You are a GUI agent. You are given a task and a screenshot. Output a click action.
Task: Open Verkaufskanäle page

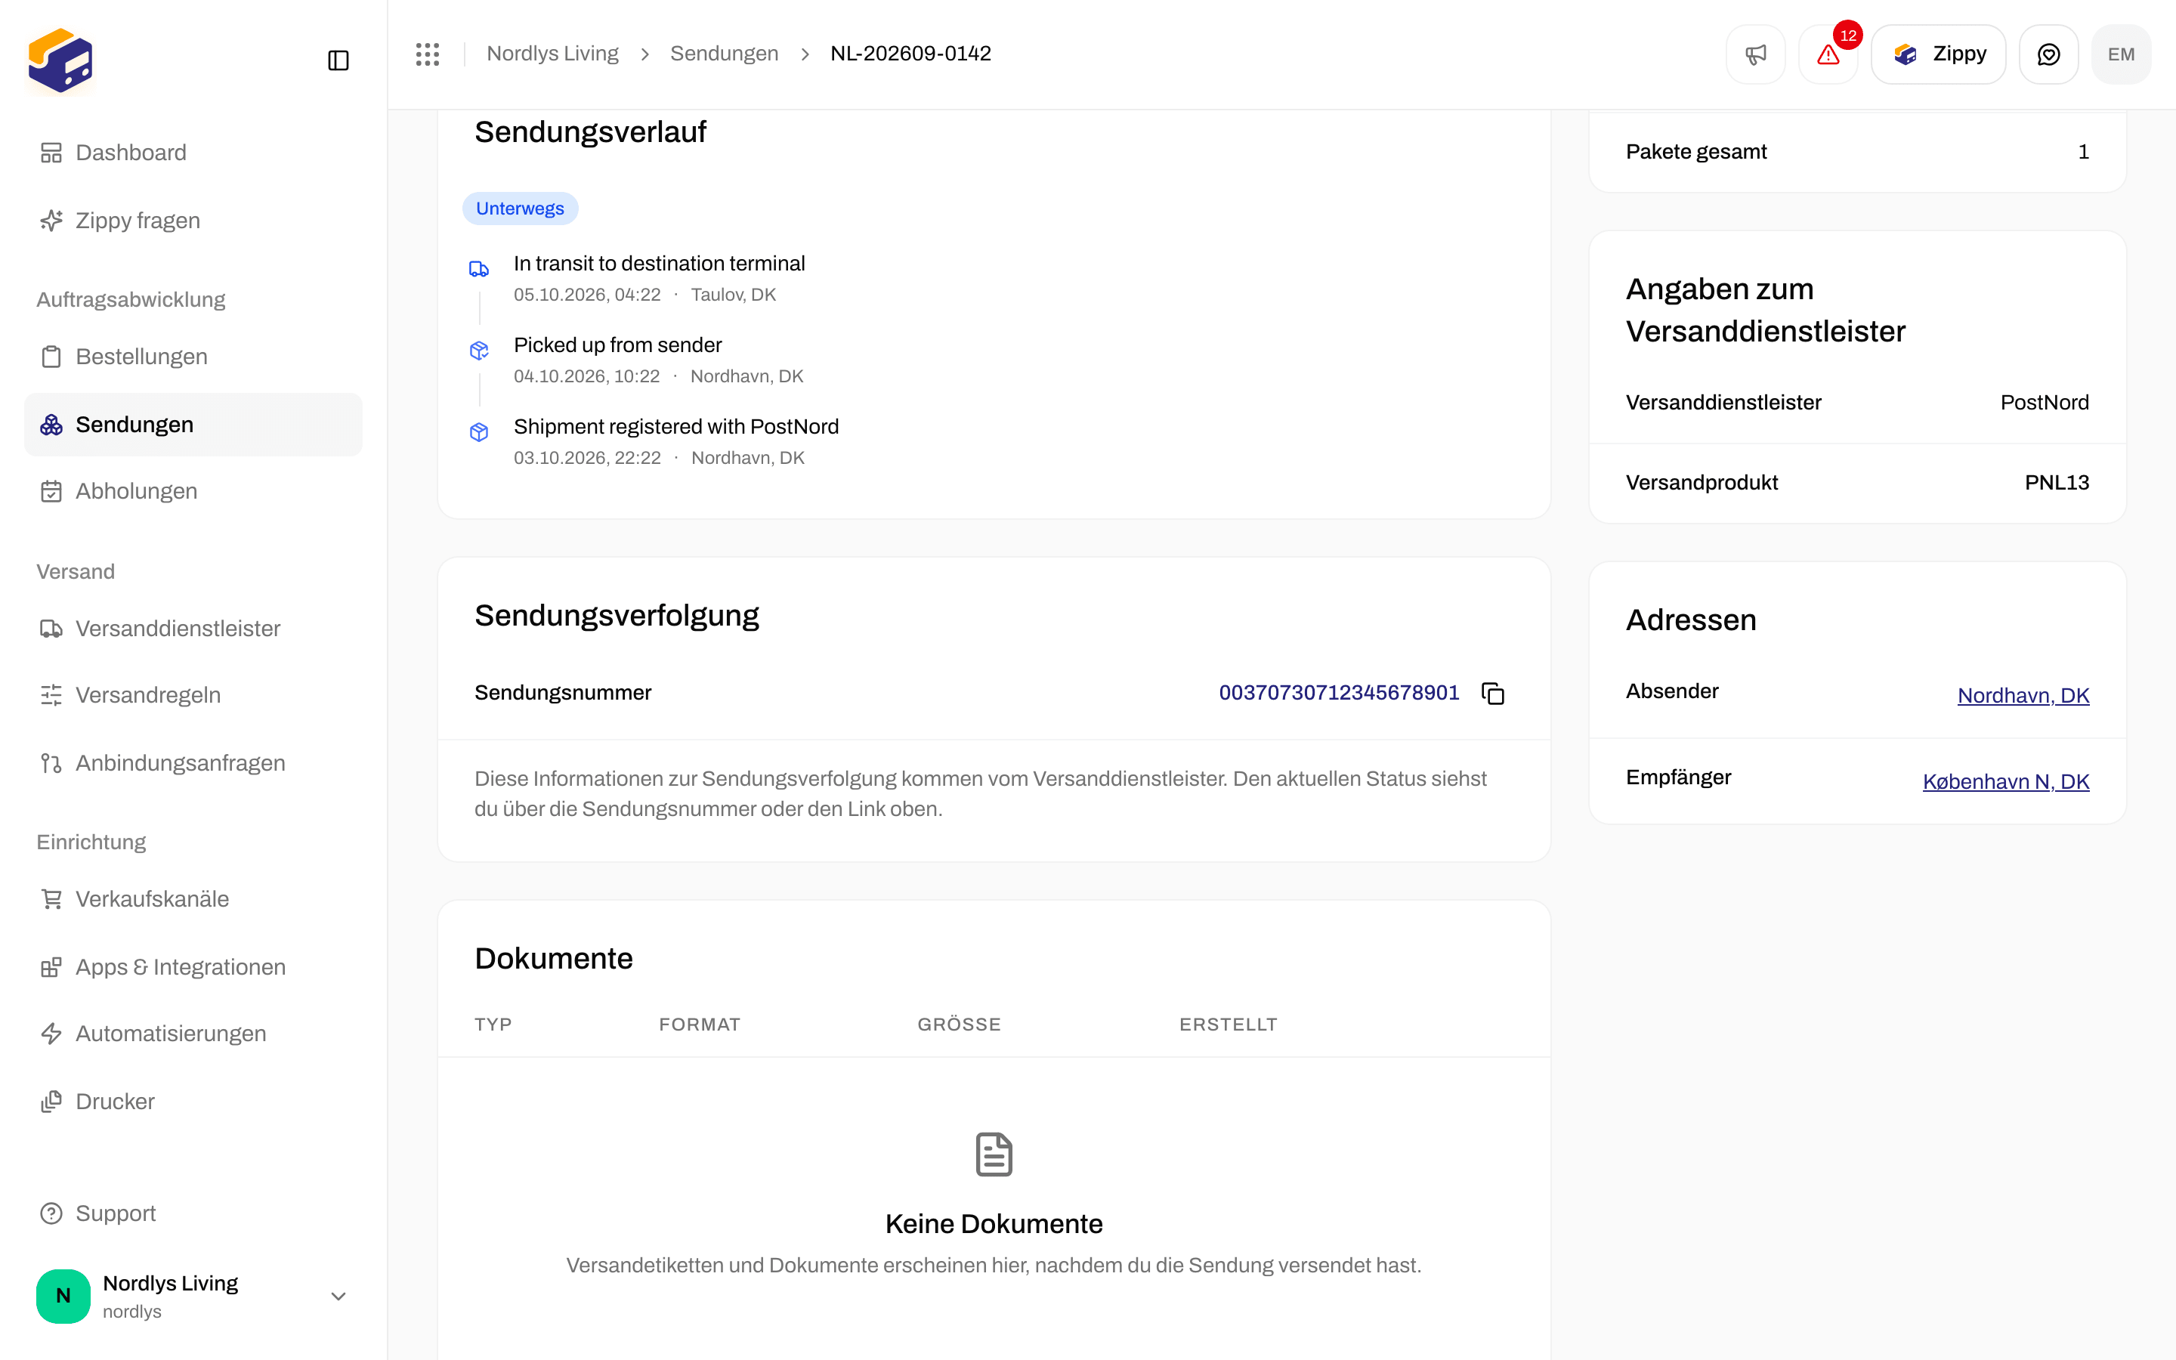coord(193,898)
